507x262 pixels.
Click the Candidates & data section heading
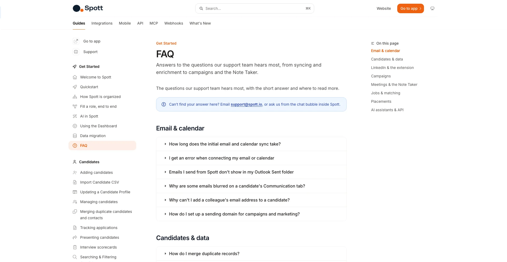coord(182,238)
